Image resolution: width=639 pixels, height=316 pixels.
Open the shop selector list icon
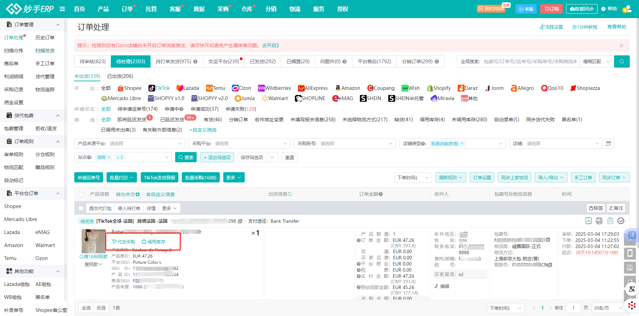(x=609, y=143)
